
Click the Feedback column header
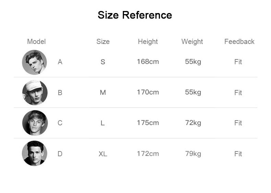(x=239, y=42)
